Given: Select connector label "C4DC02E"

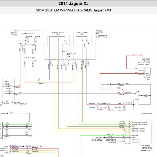Looking at the screenshot, I should tap(18, 94).
